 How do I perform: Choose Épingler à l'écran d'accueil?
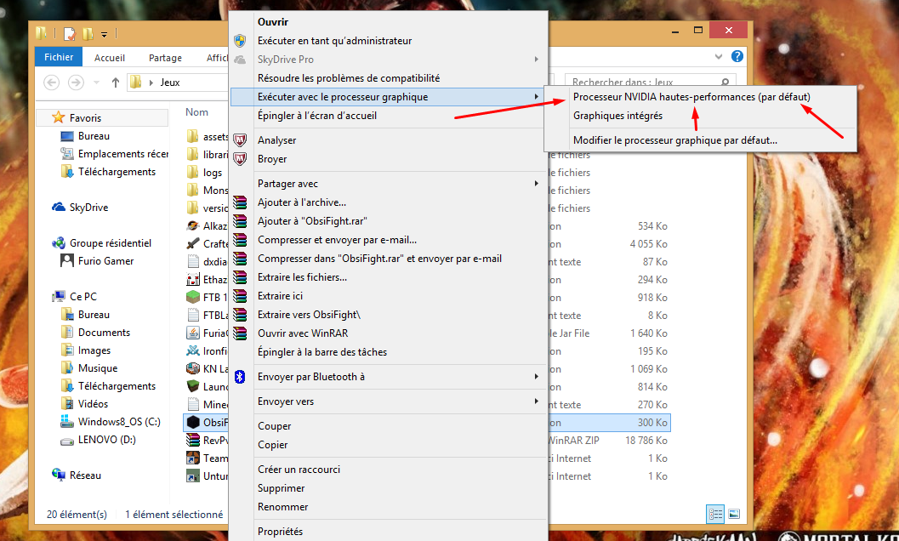(317, 116)
